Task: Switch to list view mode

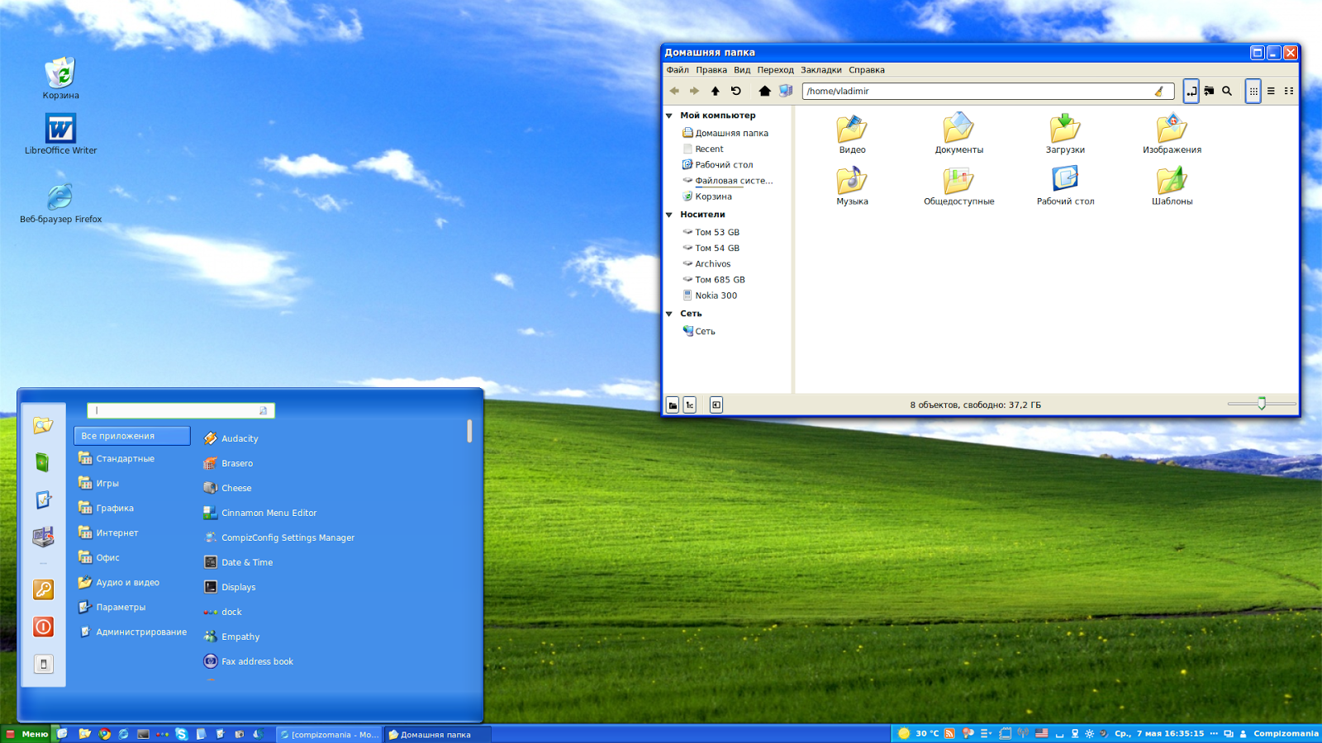Action: [1272, 91]
